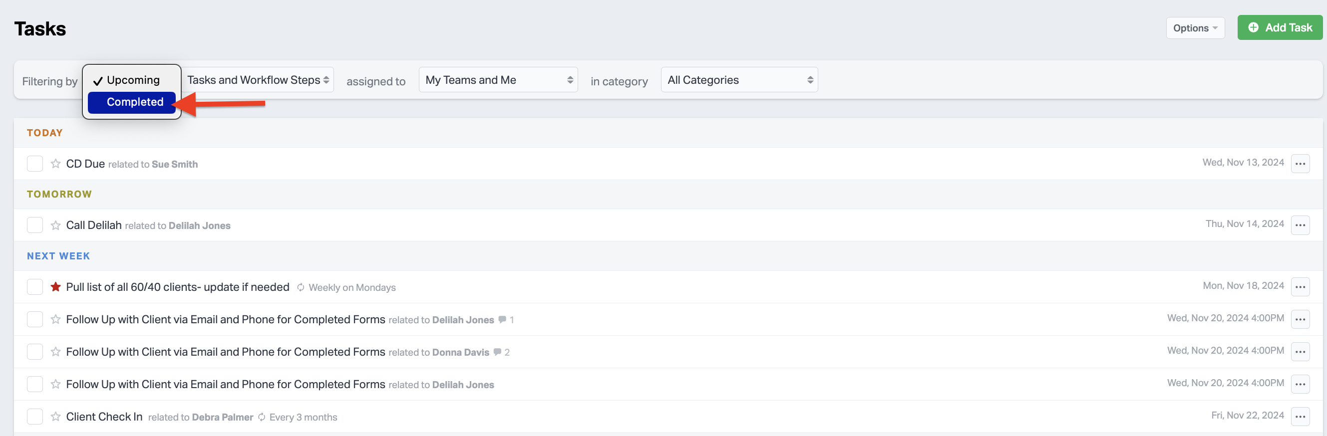Star the Call Delilah task
Screen dimensions: 1327x436
pos(55,225)
